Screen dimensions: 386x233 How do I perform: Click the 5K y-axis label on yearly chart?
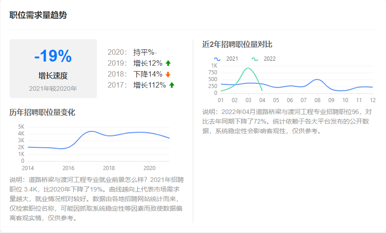click(x=21, y=127)
